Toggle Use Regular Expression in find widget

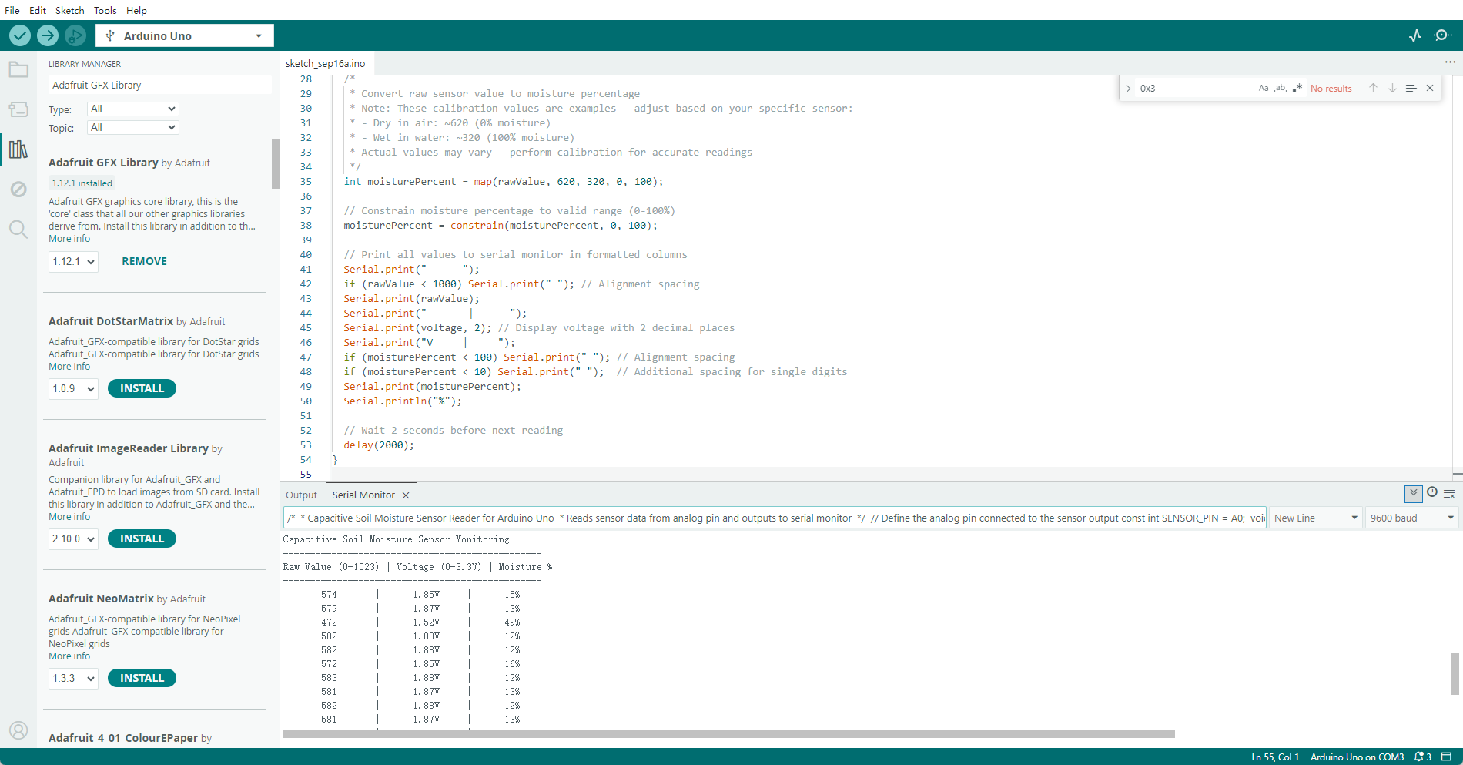[1297, 88]
